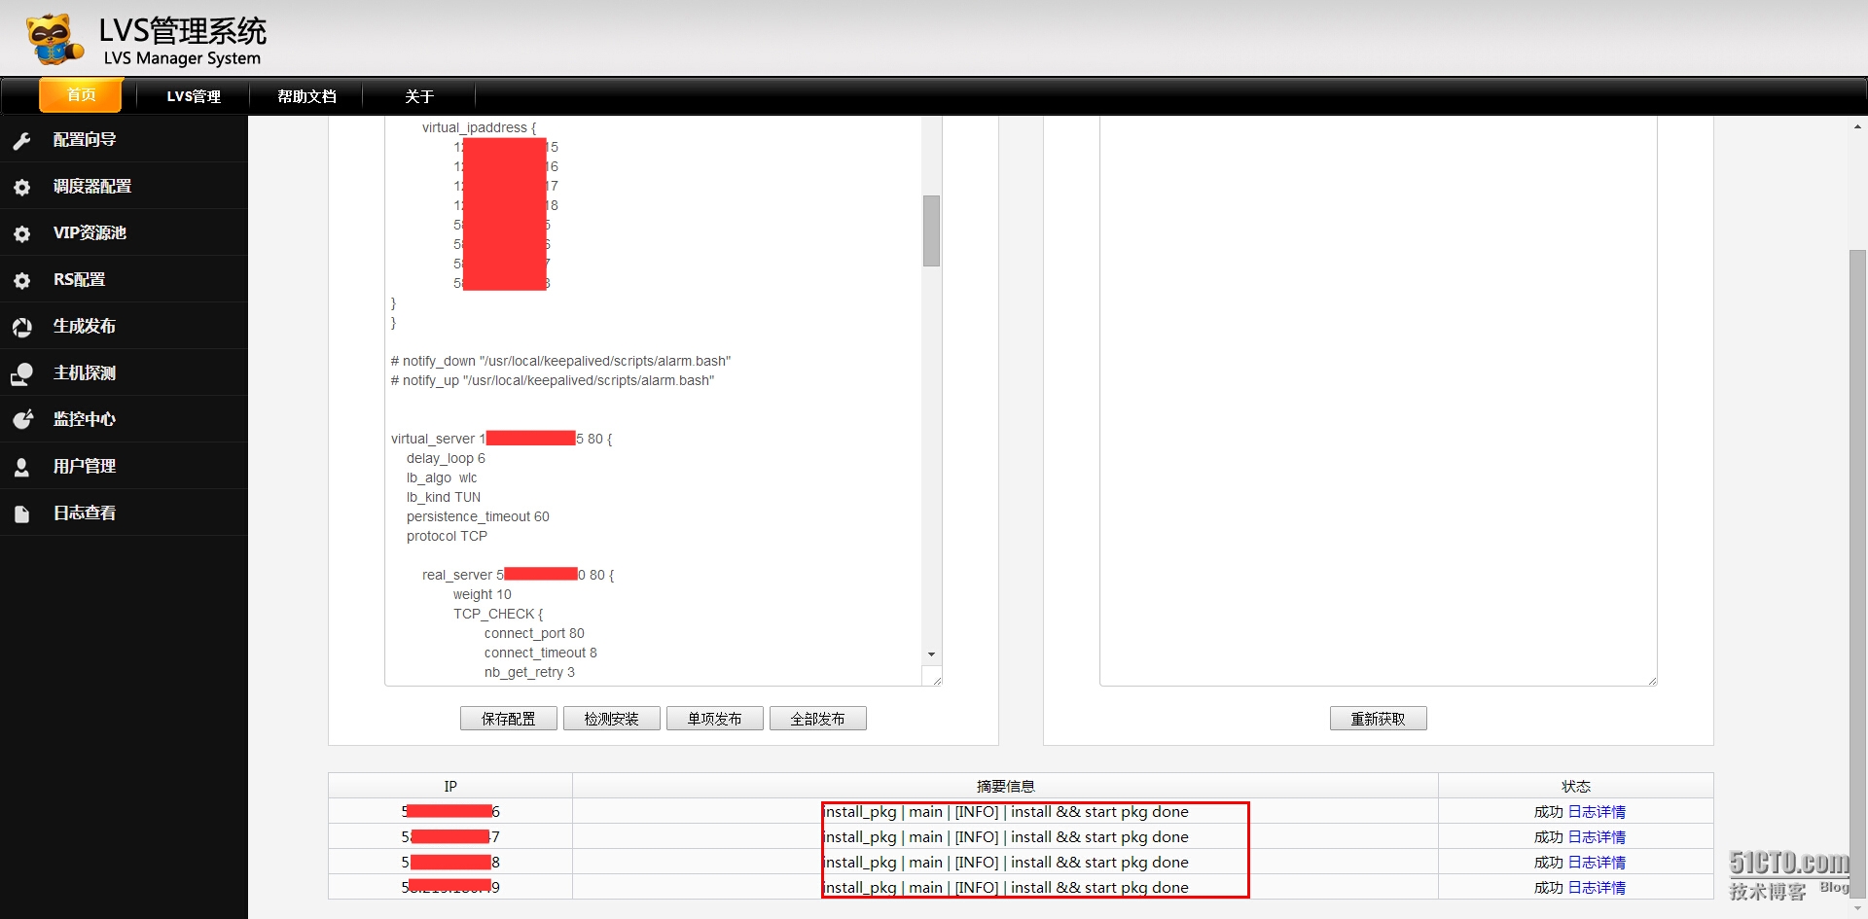
Task: Open 日志详情 link in fourth result row
Action: [1597, 888]
